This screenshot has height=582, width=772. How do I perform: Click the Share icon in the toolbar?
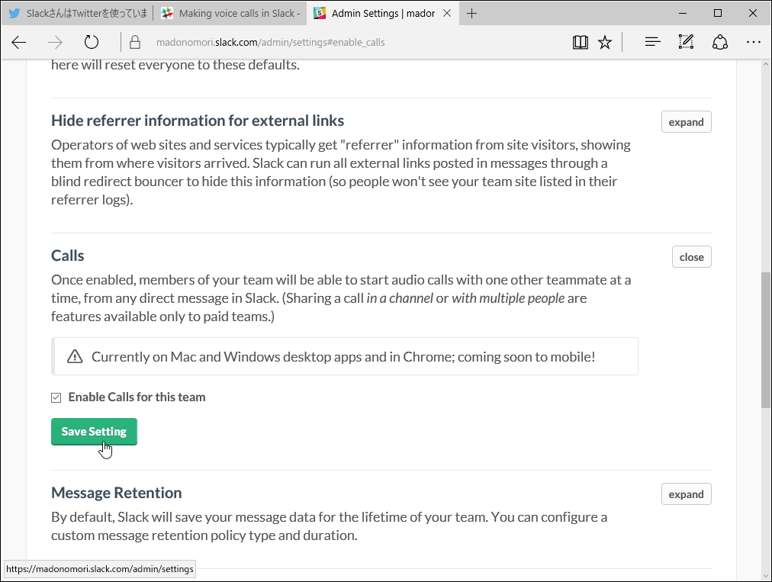tap(720, 43)
